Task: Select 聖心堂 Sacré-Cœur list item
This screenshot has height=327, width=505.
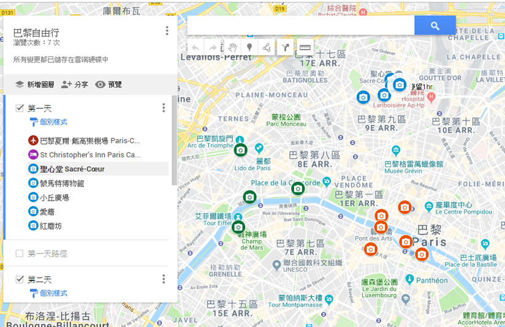Action: pos(97,169)
